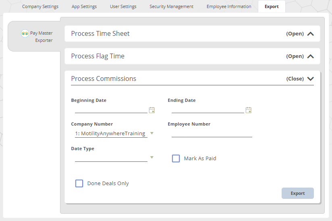The height and width of the screenshot is (221, 332).
Task: Click the Process Flag Time heading
Action: tap(98, 56)
